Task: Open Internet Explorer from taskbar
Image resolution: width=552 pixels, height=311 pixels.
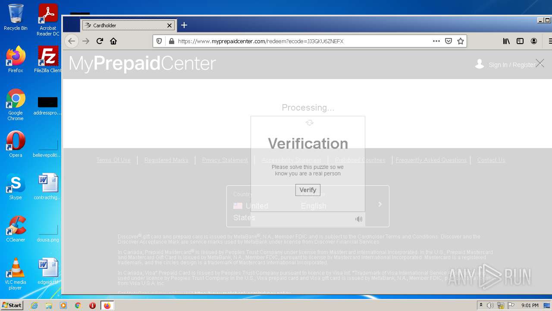Action: [x=34, y=305]
